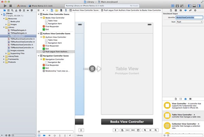
Task: Collapse the Authors View Controller item
Action: (41, 37)
